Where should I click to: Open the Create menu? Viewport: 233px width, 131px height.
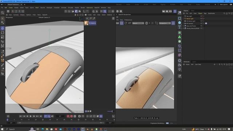click(11, 8)
